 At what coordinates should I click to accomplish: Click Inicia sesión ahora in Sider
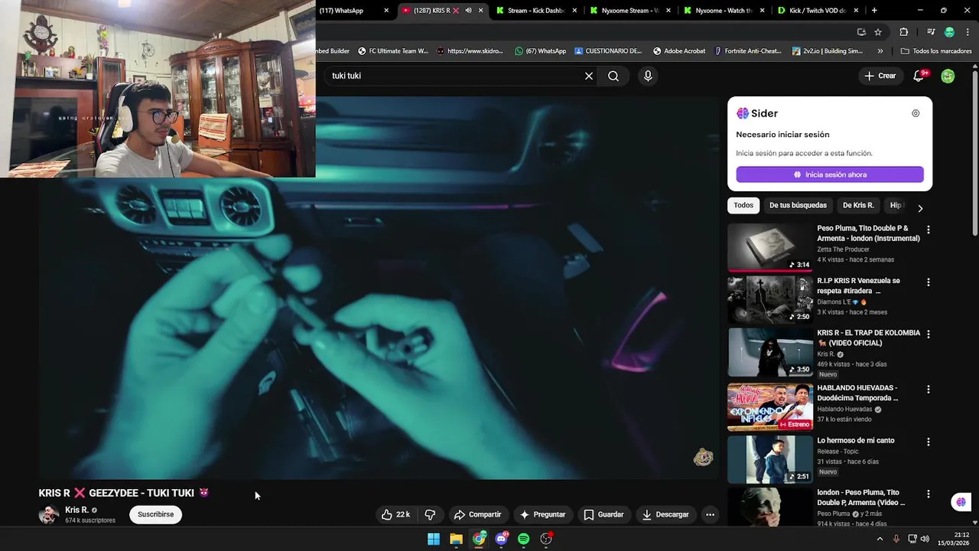click(x=830, y=174)
